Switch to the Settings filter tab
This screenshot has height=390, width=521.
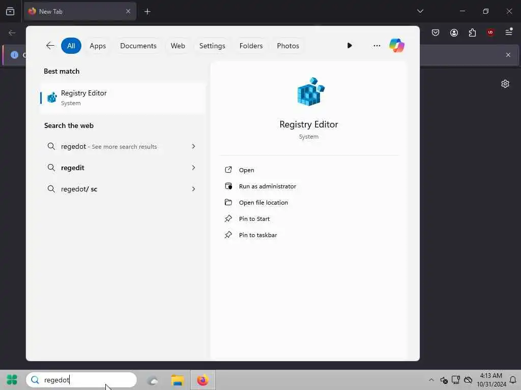tap(212, 46)
